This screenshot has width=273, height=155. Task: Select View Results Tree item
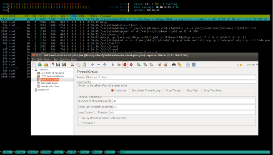pyautogui.click(x=50, y=87)
